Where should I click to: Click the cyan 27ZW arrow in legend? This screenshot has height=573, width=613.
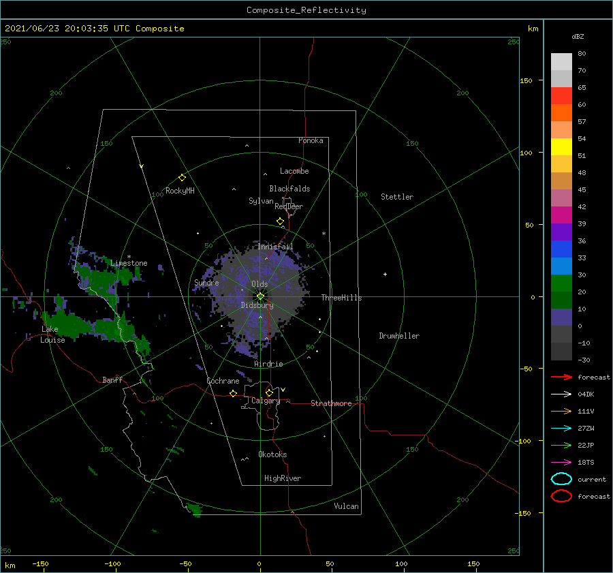tap(561, 429)
